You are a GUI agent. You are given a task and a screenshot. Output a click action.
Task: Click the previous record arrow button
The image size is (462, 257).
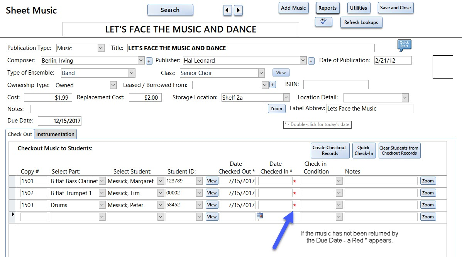[x=227, y=10]
